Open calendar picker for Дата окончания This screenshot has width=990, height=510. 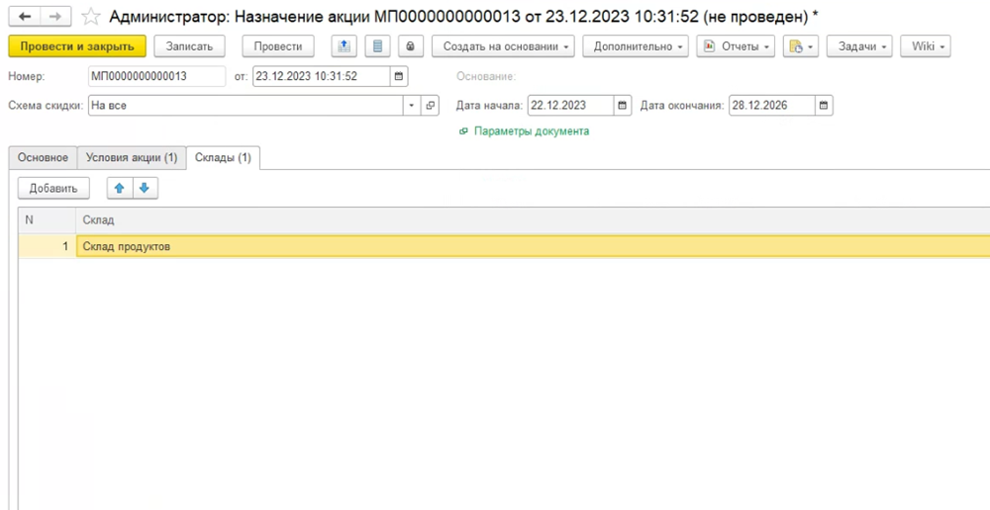[824, 106]
